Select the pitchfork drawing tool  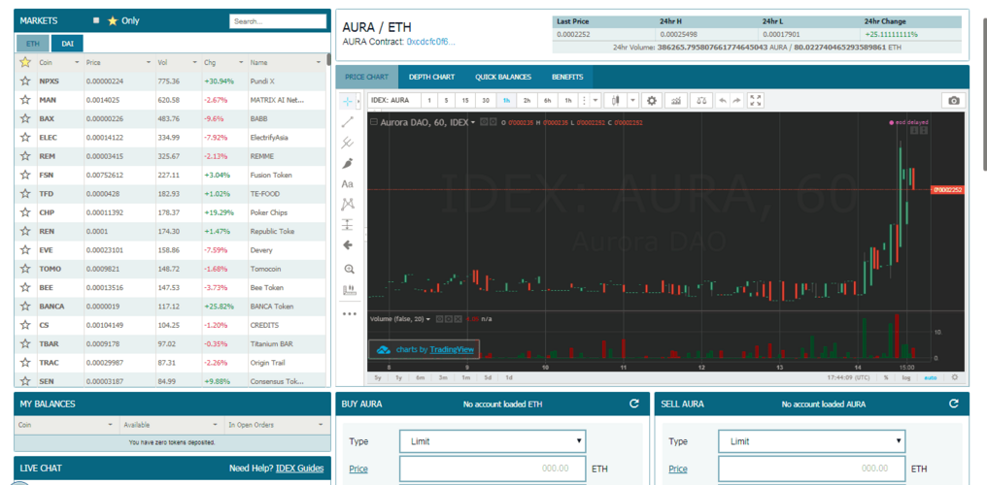click(x=348, y=143)
